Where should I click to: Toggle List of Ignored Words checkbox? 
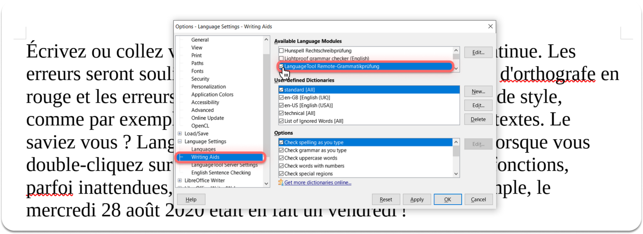(x=281, y=121)
